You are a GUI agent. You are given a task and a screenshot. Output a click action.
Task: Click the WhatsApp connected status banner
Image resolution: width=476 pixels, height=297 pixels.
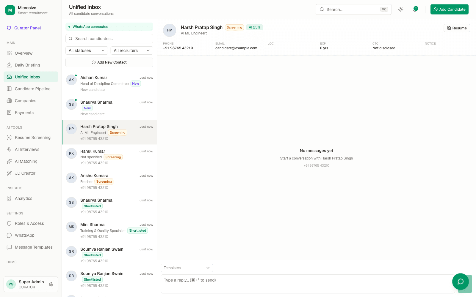[109, 27]
